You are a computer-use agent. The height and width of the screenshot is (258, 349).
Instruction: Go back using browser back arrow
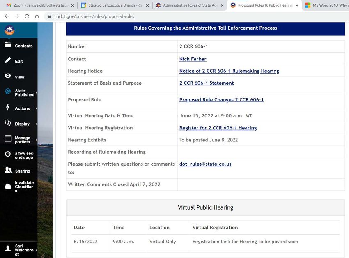(x=7, y=16)
